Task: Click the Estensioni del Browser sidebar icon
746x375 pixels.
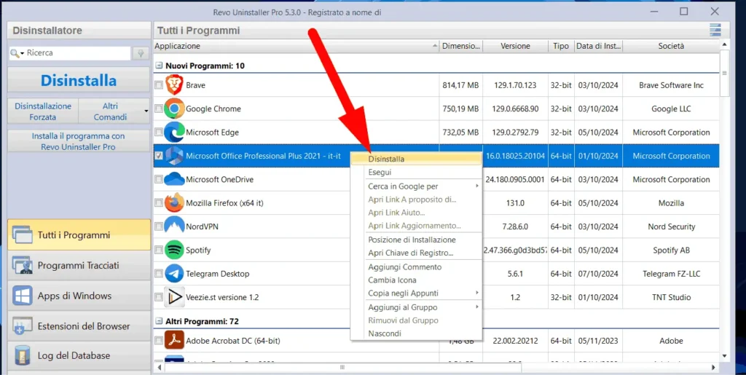Action: 22,326
